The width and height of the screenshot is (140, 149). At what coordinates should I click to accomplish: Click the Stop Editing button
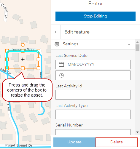click(96, 16)
